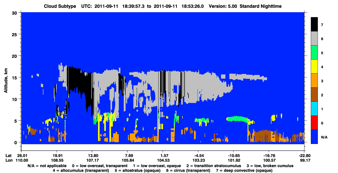
Task: Click the 'Lat' row label
Action: (8, 156)
